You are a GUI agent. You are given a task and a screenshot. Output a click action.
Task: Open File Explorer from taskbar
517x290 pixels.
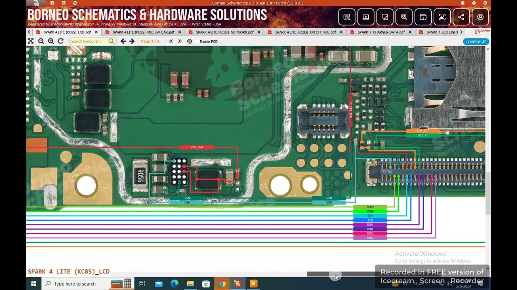(190, 284)
